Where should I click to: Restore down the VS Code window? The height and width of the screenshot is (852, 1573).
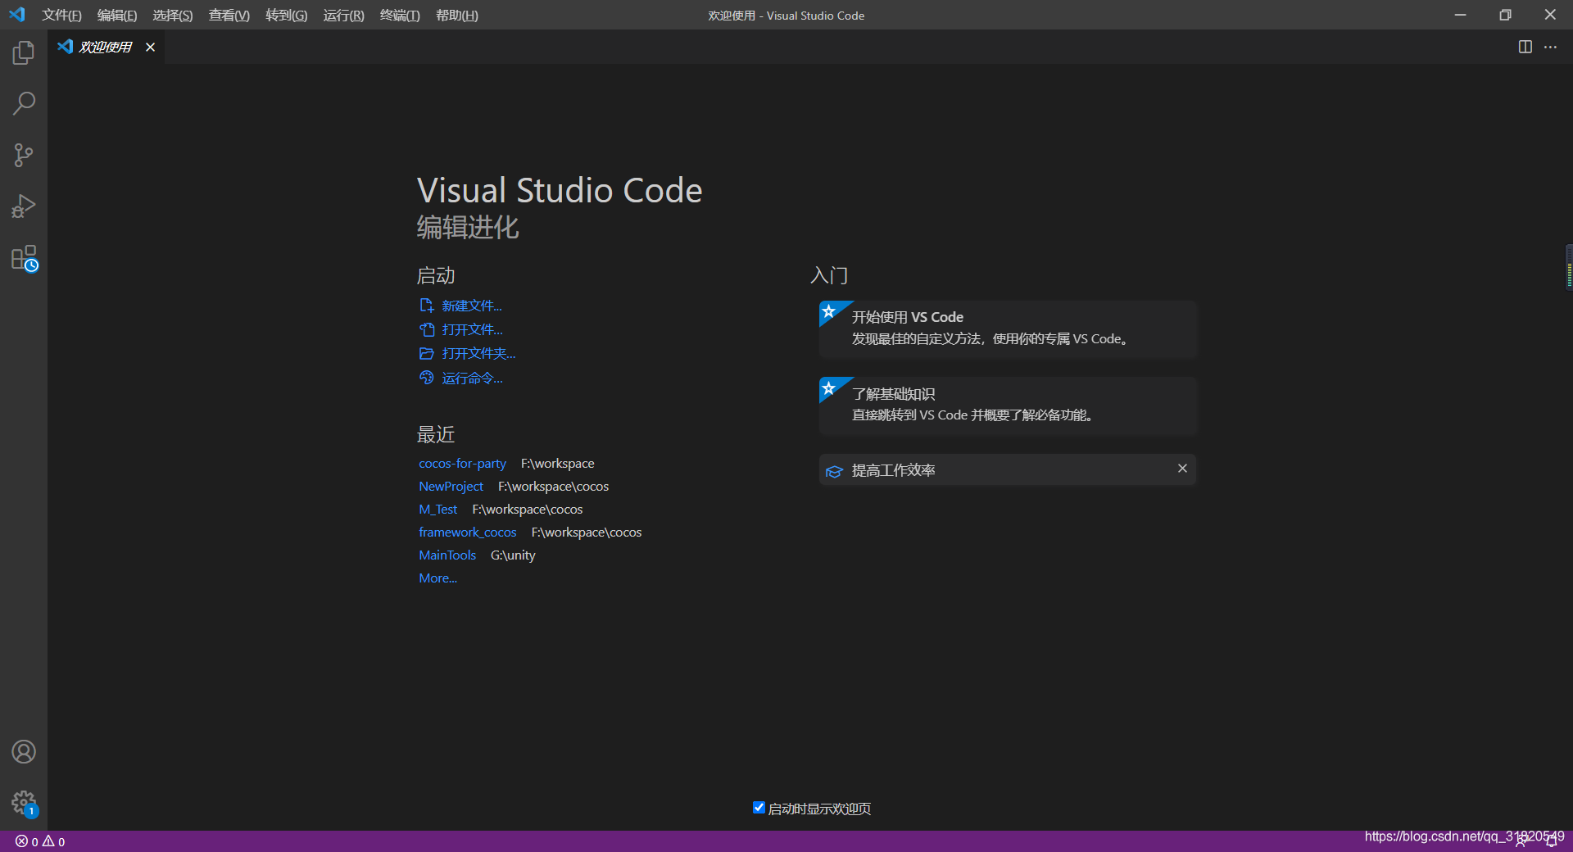pyautogui.click(x=1505, y=15)
